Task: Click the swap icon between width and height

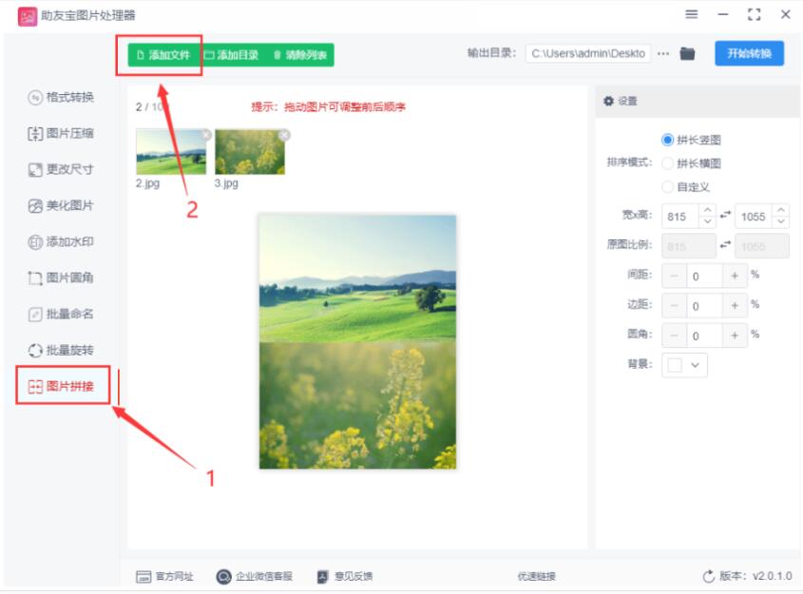Action: click(x=726, y=216)
